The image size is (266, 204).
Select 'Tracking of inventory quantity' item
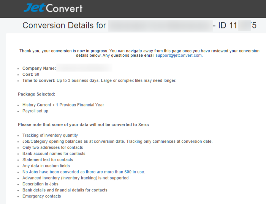(50, 135)
